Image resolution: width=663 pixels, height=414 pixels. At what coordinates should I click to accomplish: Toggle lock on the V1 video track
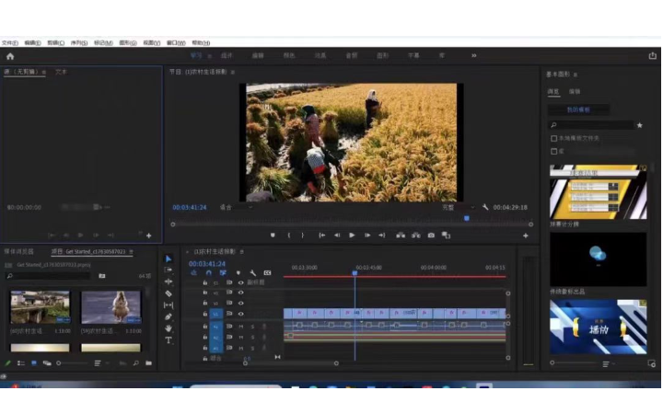click(204, 314)
